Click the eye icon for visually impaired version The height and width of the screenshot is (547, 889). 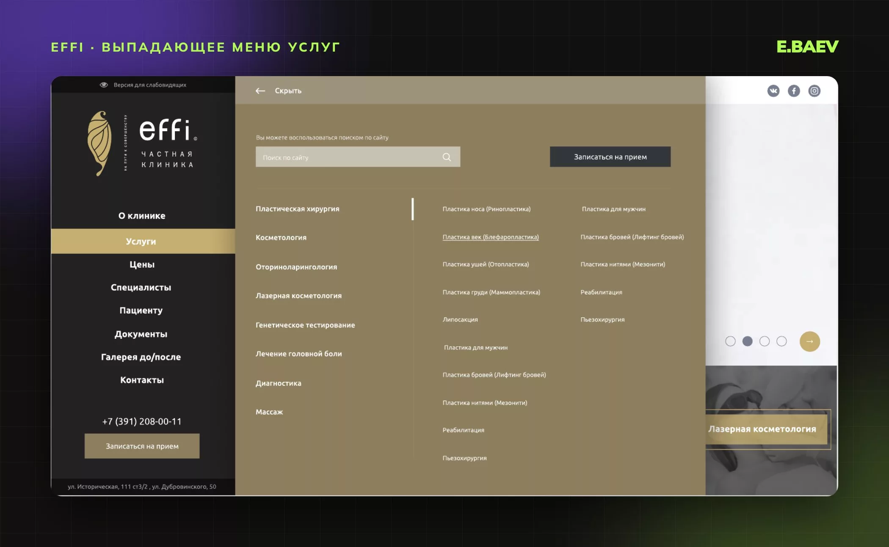click(104, 85)
